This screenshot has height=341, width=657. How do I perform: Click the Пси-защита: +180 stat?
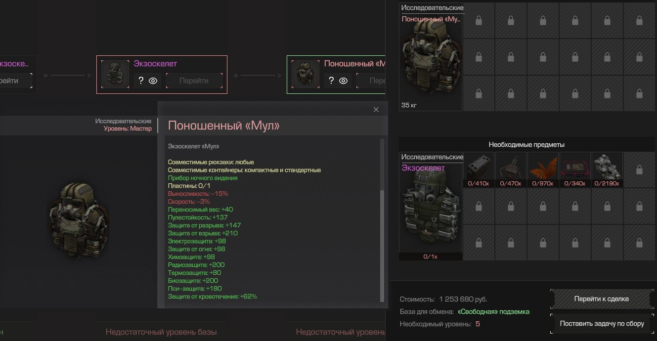195,289
